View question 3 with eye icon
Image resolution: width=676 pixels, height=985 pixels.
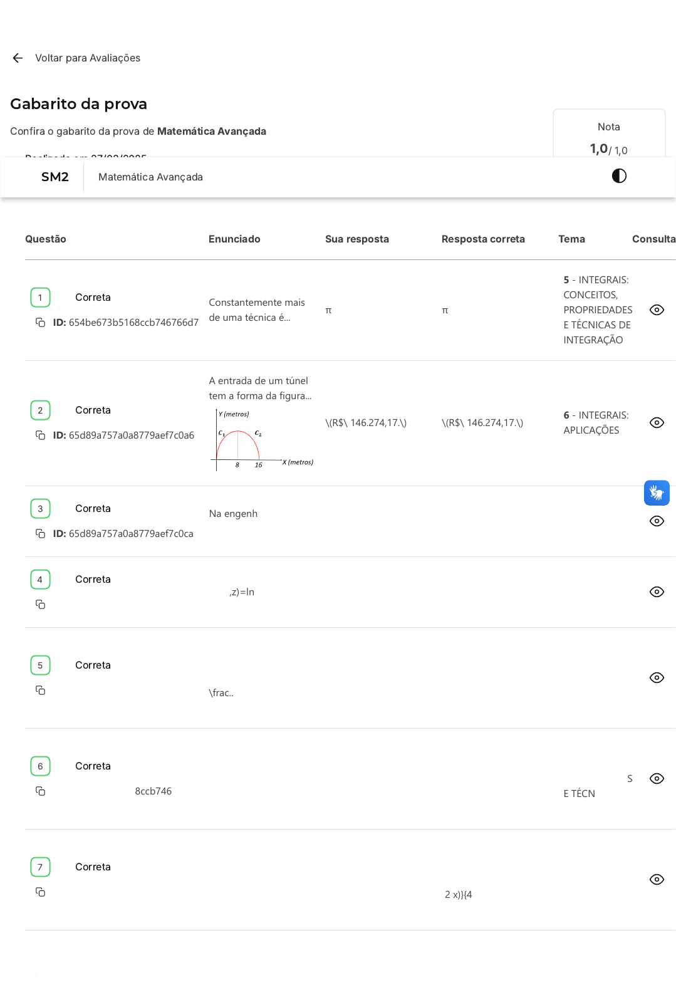click(657, 521)
